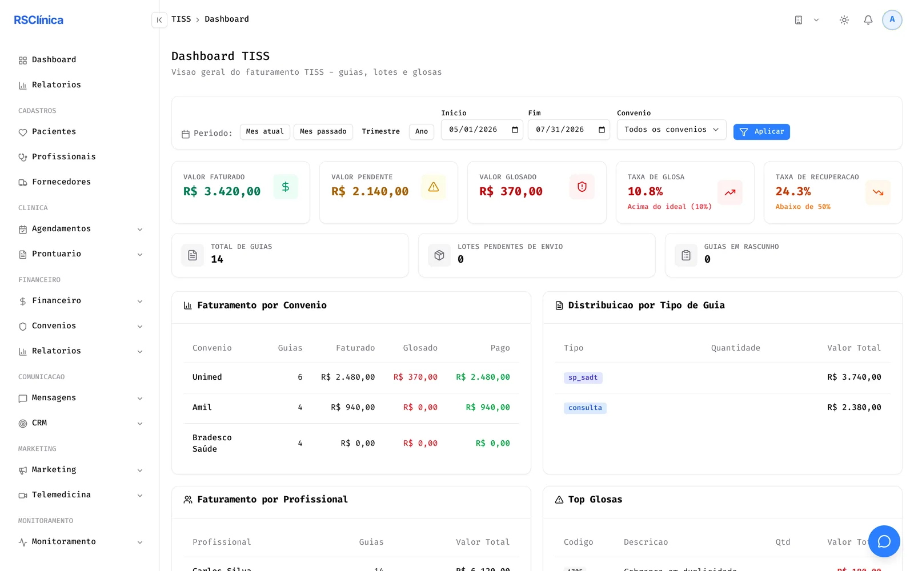Click the package icon in Lotes Pendentes
Viewport: 914px width, 571px height.
click(439, 255)
